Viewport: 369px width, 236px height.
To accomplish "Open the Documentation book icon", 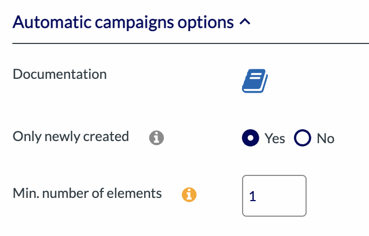I will (255, 81).
